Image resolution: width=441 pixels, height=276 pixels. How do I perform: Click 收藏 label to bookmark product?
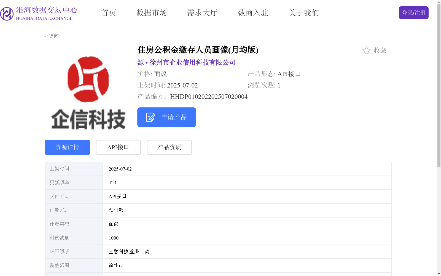coord(380,51)
